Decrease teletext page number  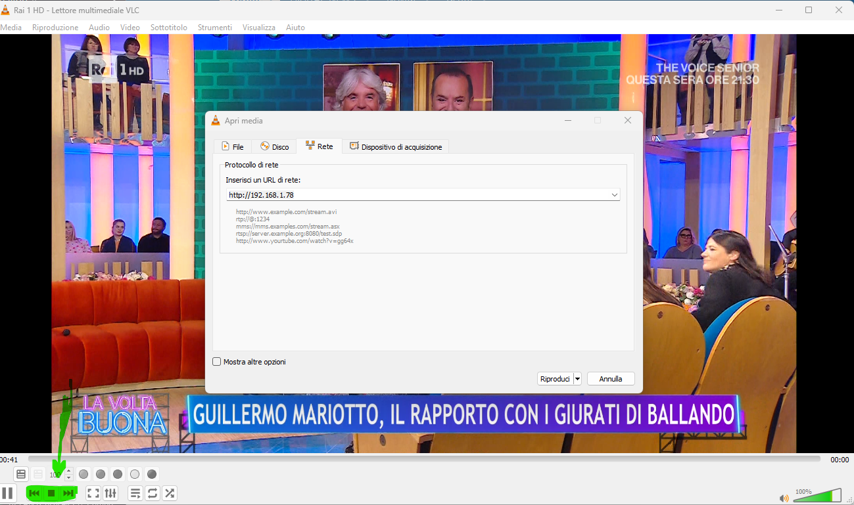(x=69, y=477)
